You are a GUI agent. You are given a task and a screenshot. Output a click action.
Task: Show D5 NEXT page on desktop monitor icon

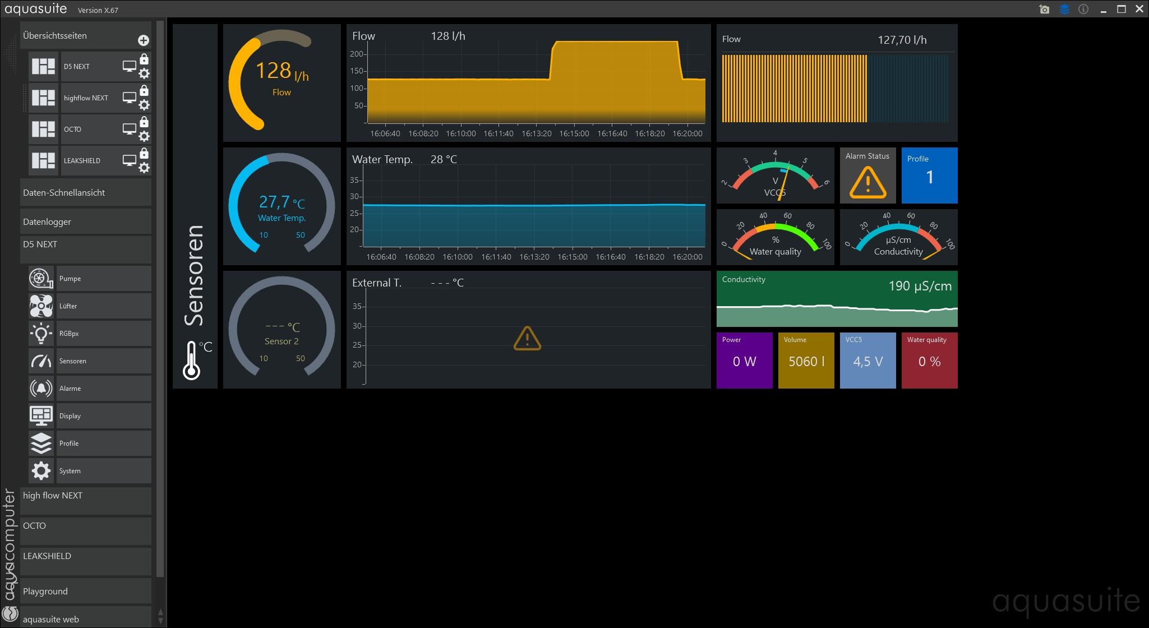click(x=130, y=67)
